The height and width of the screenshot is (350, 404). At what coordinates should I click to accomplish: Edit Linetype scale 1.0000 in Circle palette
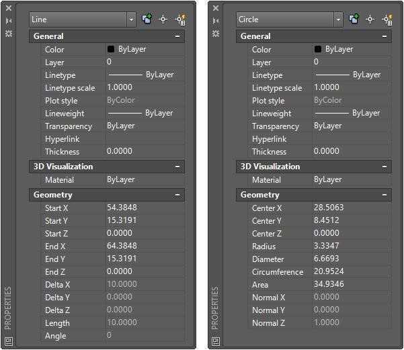click(x=352, y=87)
